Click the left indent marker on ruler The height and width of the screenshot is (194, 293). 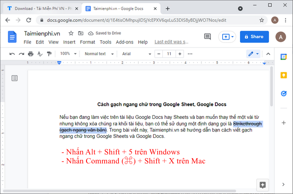point(59,63)
